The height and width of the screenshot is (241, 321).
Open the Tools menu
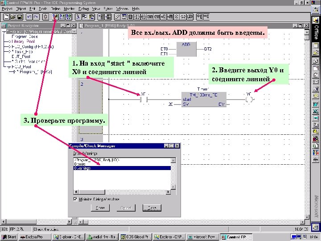43,9
